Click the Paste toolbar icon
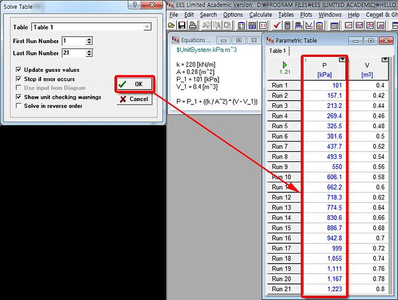 coord(227,25)
